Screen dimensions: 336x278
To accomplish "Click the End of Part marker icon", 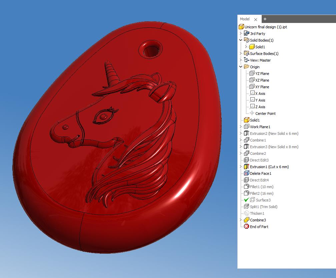I will tap(247, 226).
